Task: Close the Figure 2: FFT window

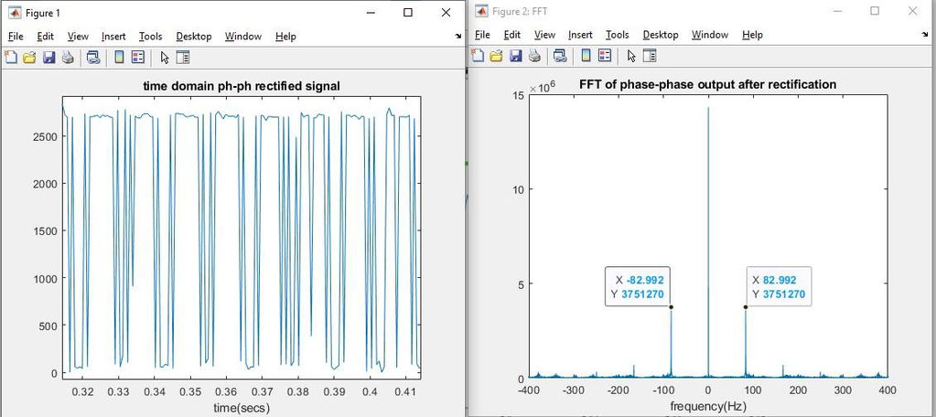Action: pos(913,11)
